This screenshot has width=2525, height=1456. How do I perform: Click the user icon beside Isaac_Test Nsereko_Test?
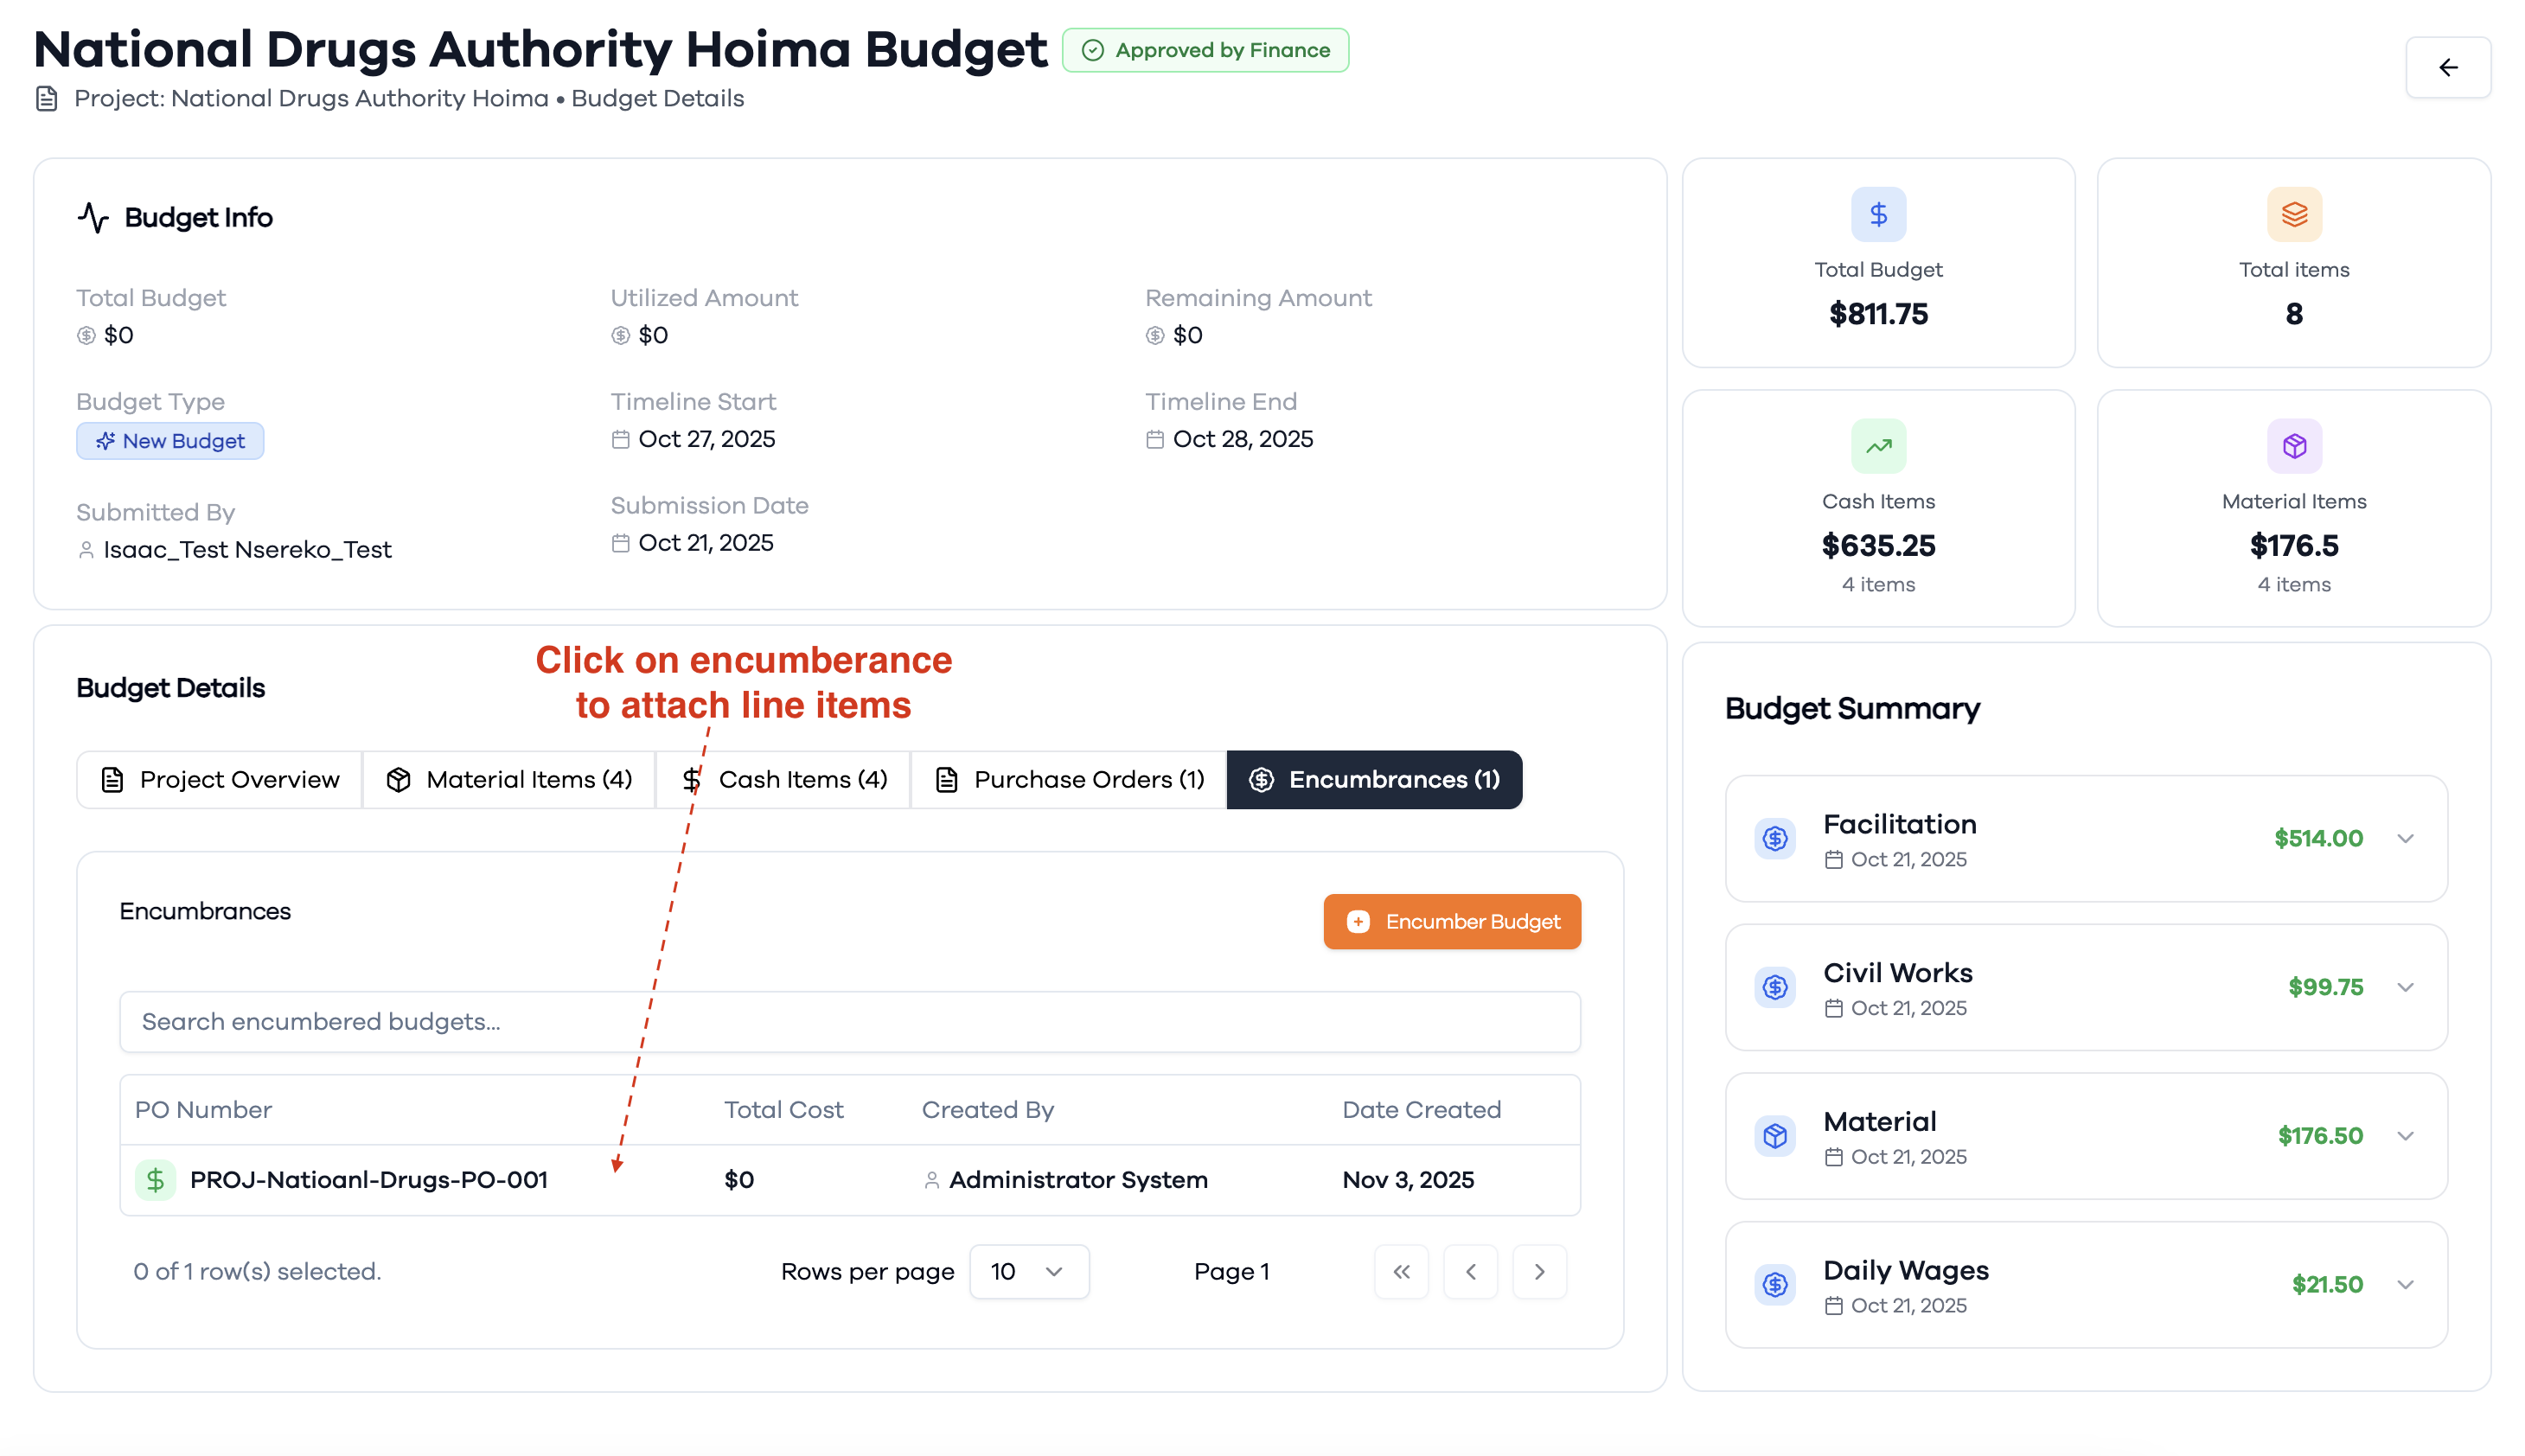(86, 550)
